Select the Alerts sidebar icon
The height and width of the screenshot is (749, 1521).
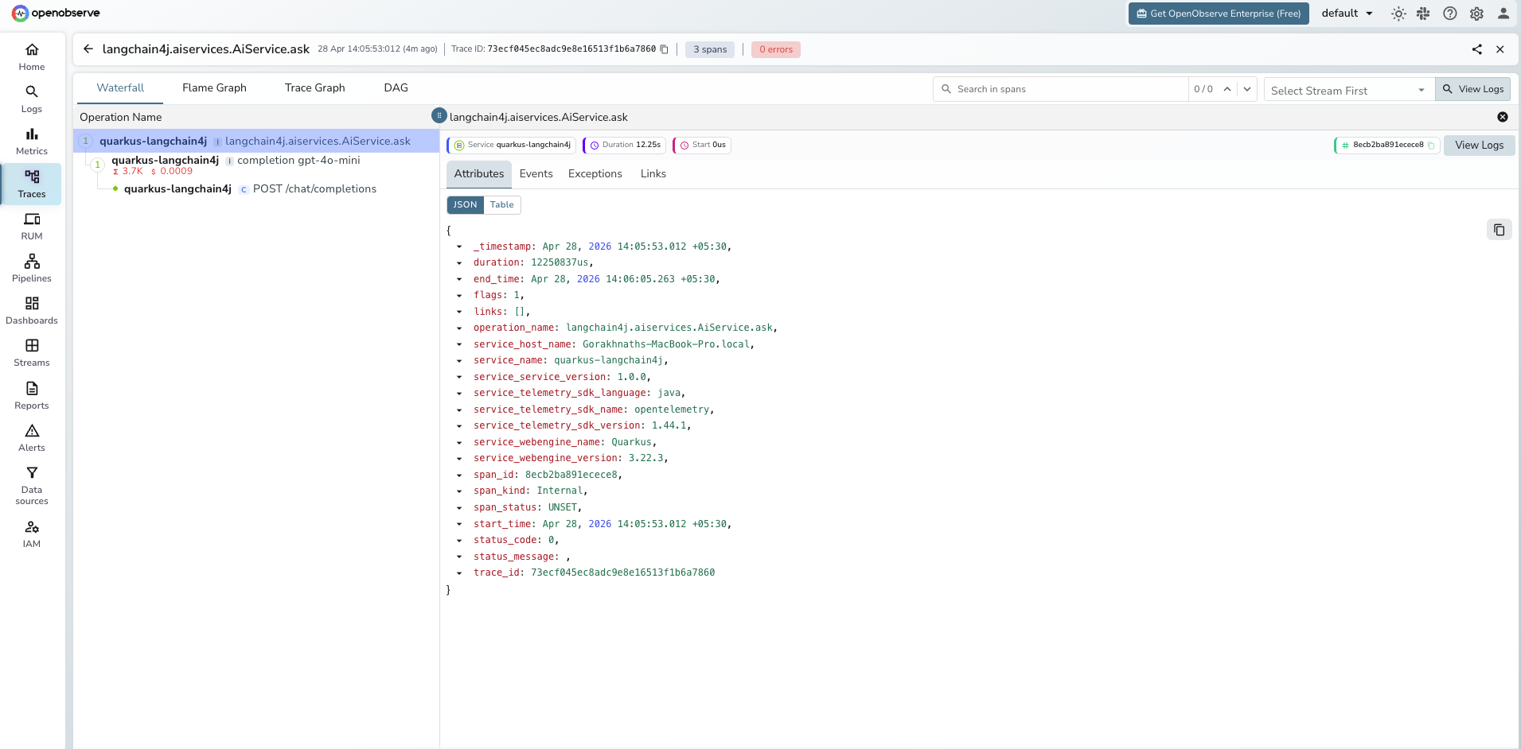31,436
